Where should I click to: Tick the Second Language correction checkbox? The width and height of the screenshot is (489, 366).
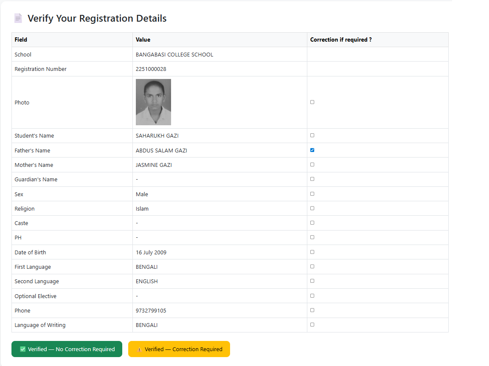[x=312, y=281]
